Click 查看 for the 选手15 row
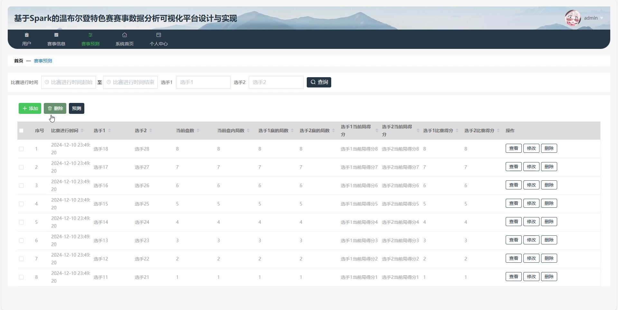 tap(514, 203)
